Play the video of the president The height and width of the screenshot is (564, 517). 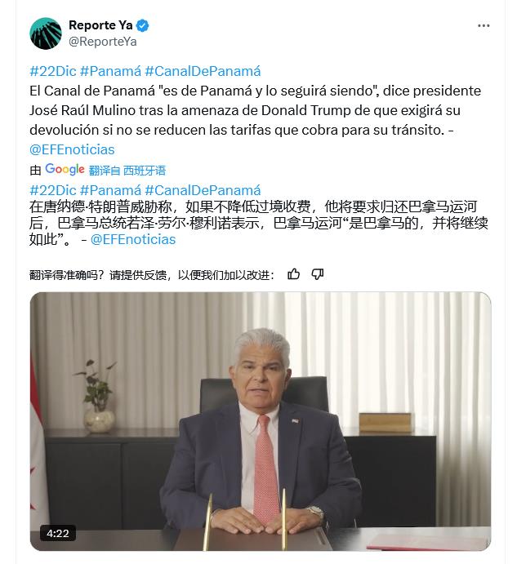tap(261, 421)
